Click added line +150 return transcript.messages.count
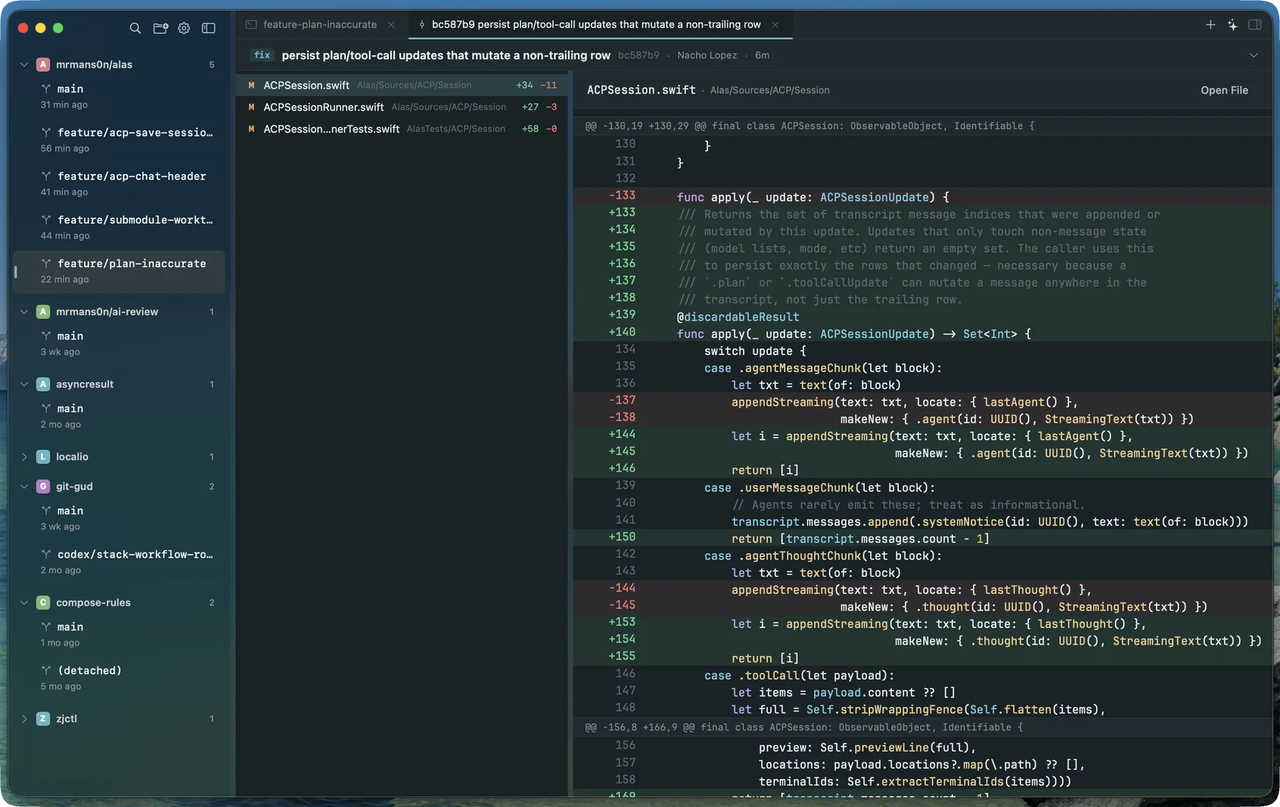The height and width of the screenshot is (807, 1280). [x=923, y=538]
